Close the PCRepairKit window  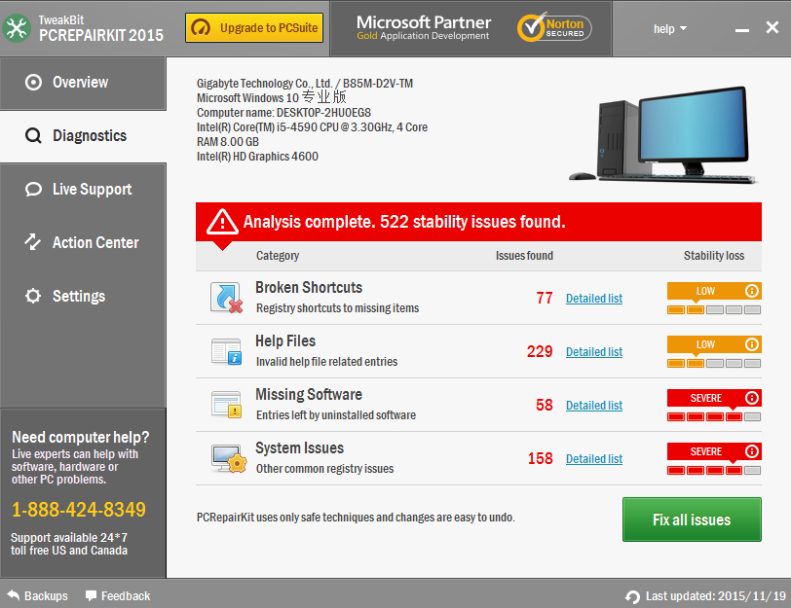pos(772,27)
